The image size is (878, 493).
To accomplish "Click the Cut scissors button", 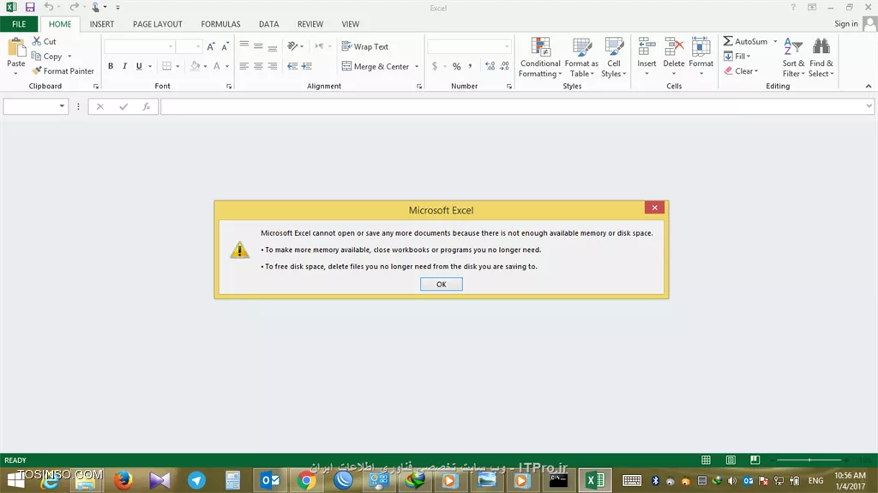I will point(45,41).
